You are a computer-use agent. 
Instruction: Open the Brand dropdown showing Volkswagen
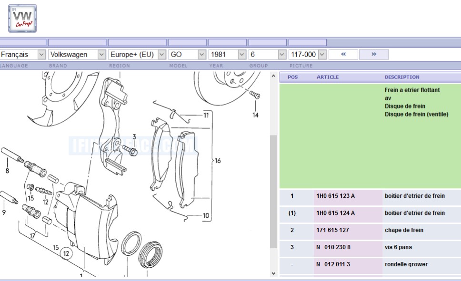click(x=77, y=54)
